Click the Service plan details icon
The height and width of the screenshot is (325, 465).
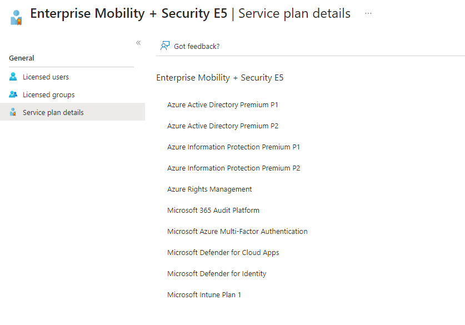13,112
